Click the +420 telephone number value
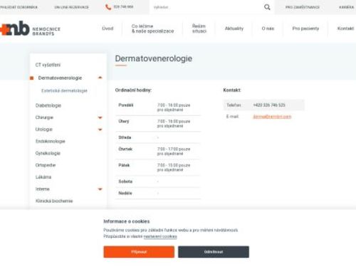The height and width of the screenshot is (267, 356). pos(269,105)
